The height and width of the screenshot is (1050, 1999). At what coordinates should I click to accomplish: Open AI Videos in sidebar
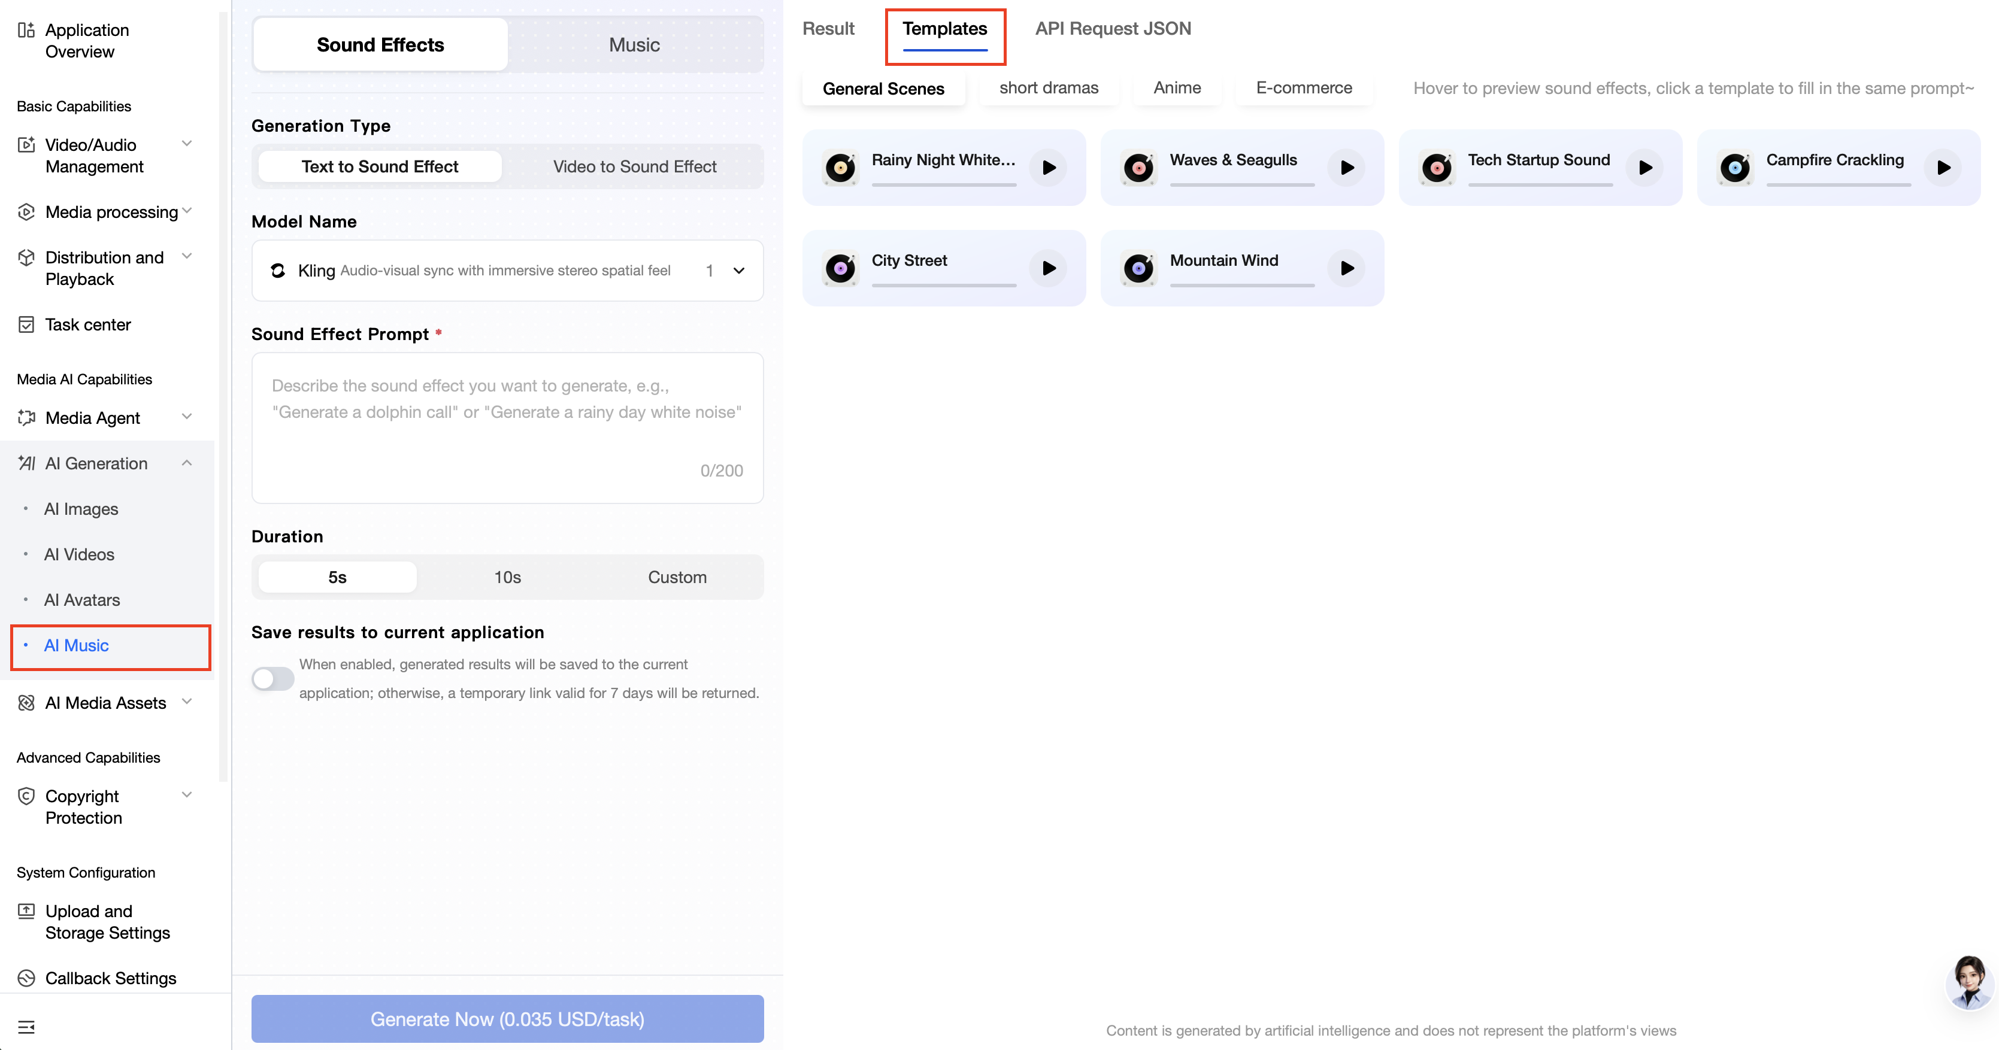[79, 554]
